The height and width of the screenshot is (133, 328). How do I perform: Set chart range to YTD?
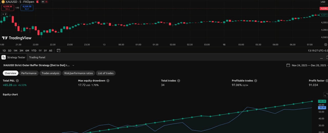point(34,50)
